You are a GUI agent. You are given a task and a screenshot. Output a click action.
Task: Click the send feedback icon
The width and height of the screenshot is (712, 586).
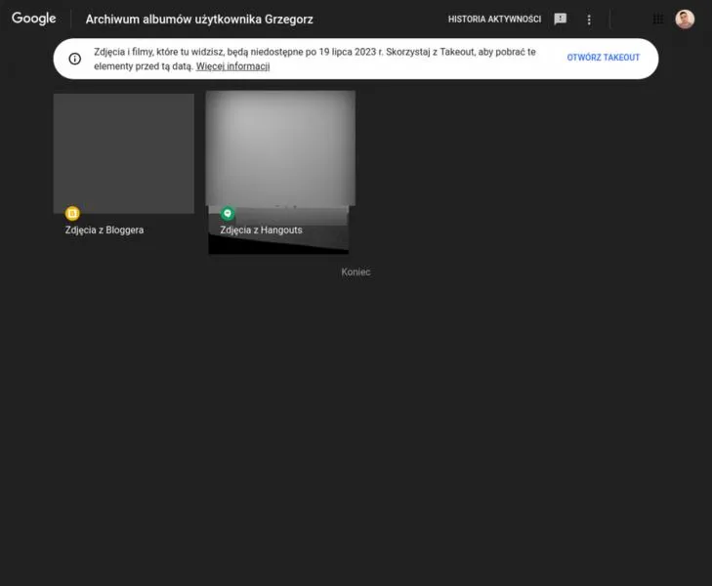pyautogui.click(x=561, y=20)
